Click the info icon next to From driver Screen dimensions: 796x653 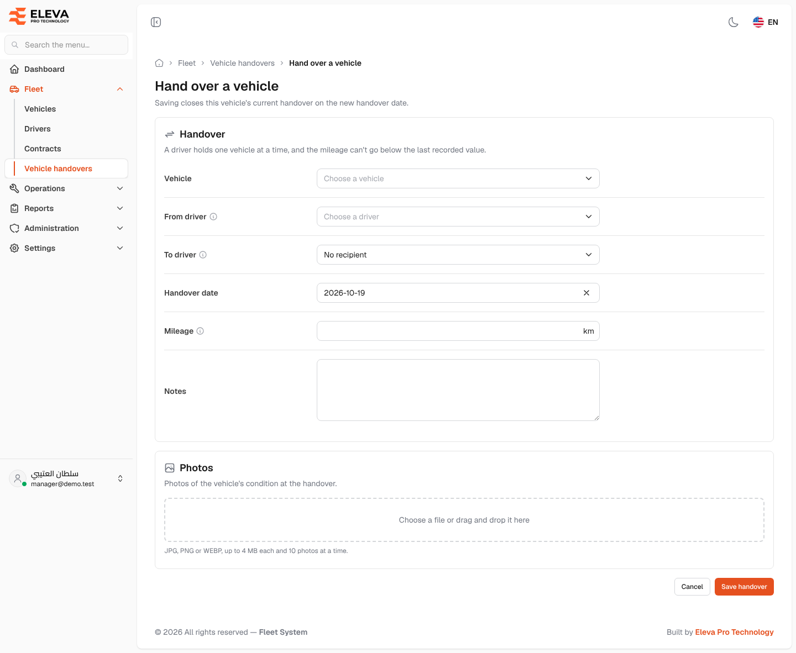pyautogui.click(x=213, y=217)
